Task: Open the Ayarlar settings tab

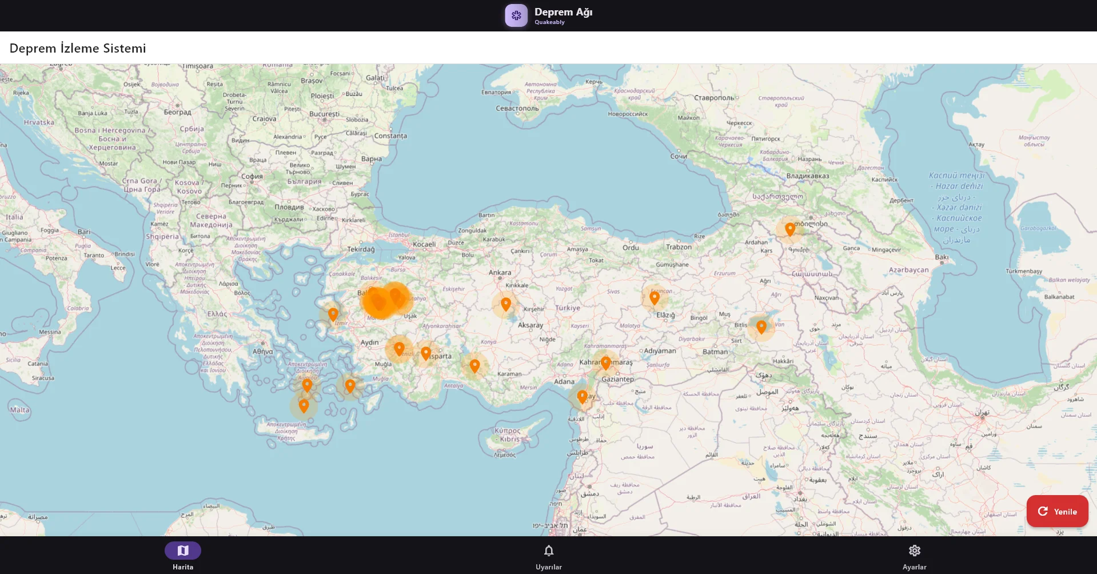Action: (x=914, y=556)
